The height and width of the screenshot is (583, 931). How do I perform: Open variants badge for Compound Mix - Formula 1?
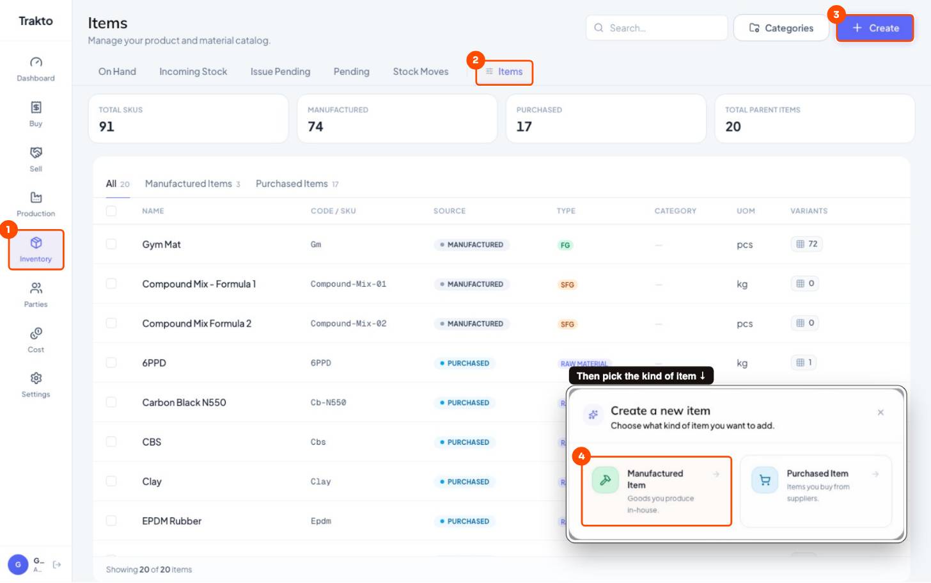coord(806,284)
